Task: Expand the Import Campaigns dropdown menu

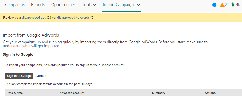Action: click(x=121, y=5)
